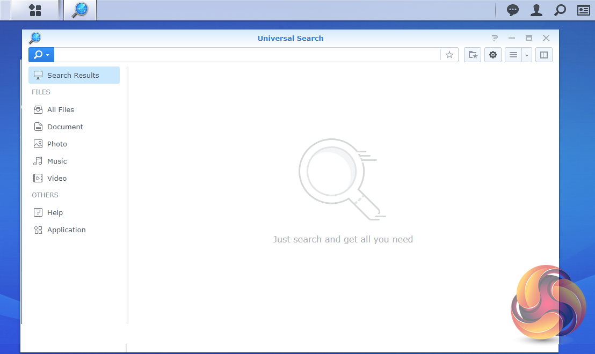Click the blue search magnifier button
The image size is (595, 354).
41,55
